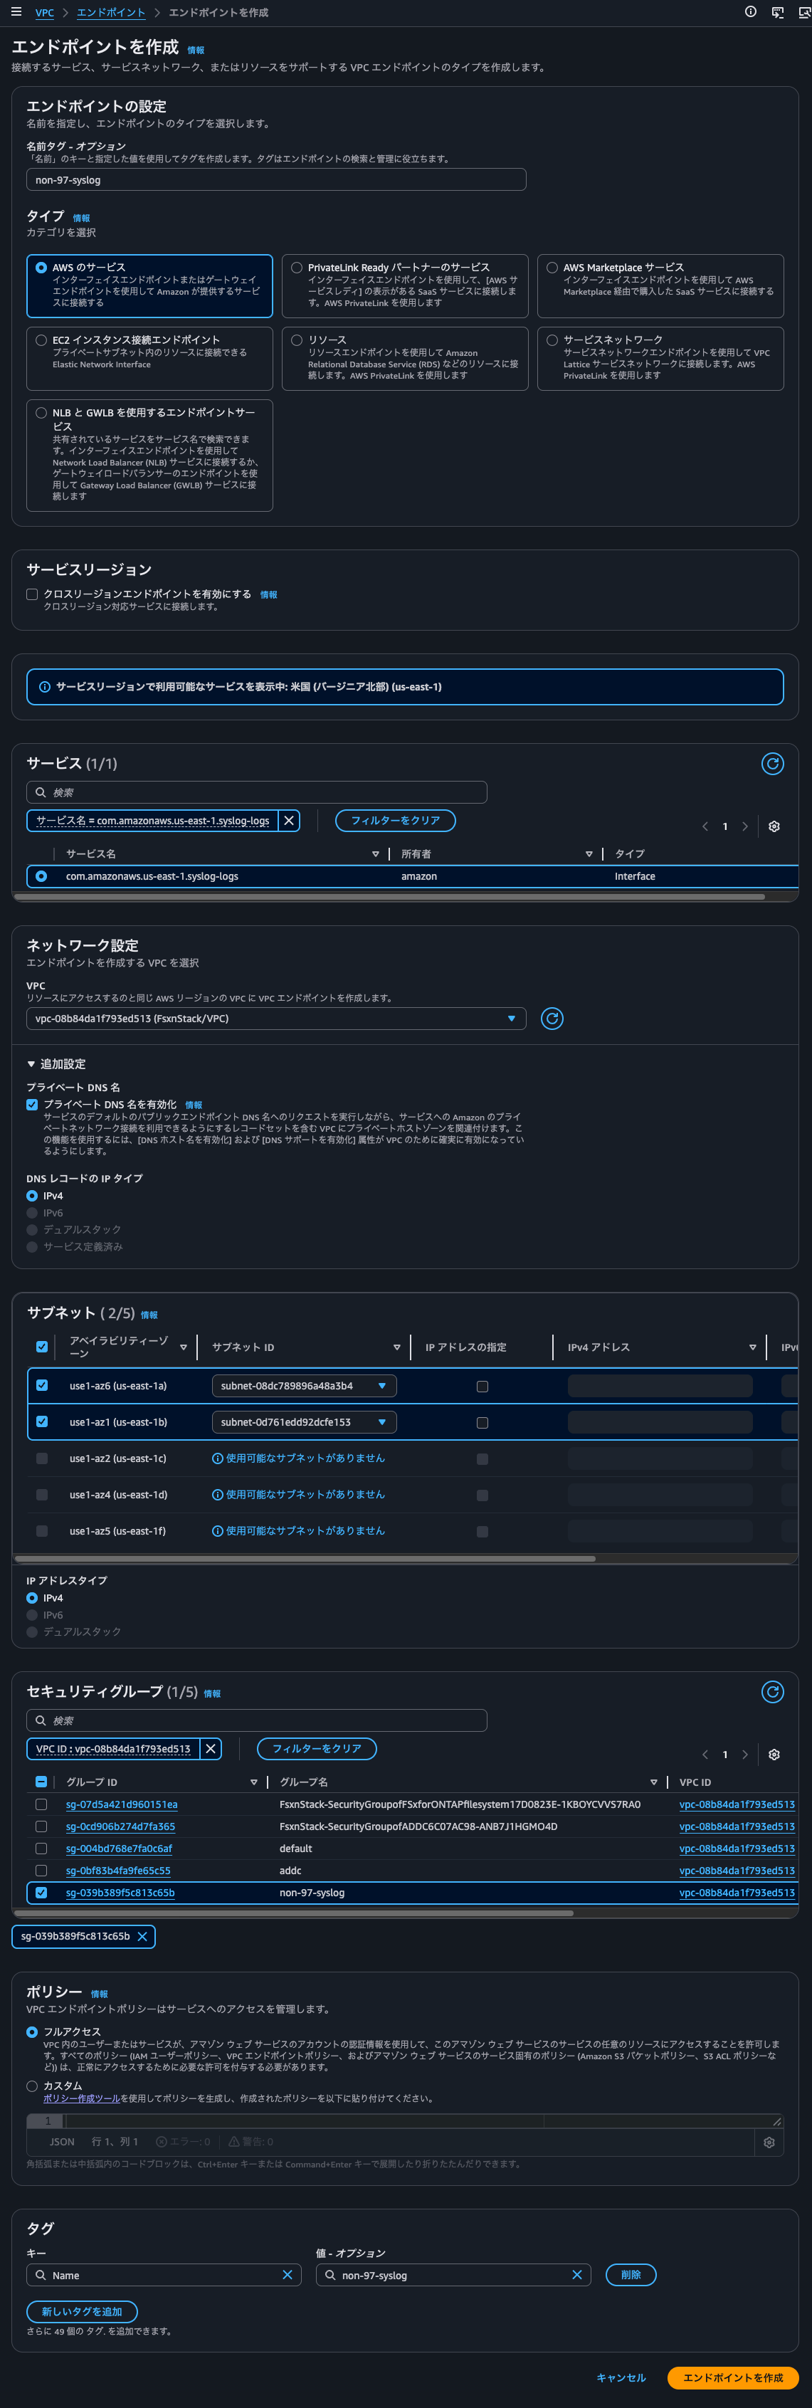Select the default security group checkbox

point(41,1848)
